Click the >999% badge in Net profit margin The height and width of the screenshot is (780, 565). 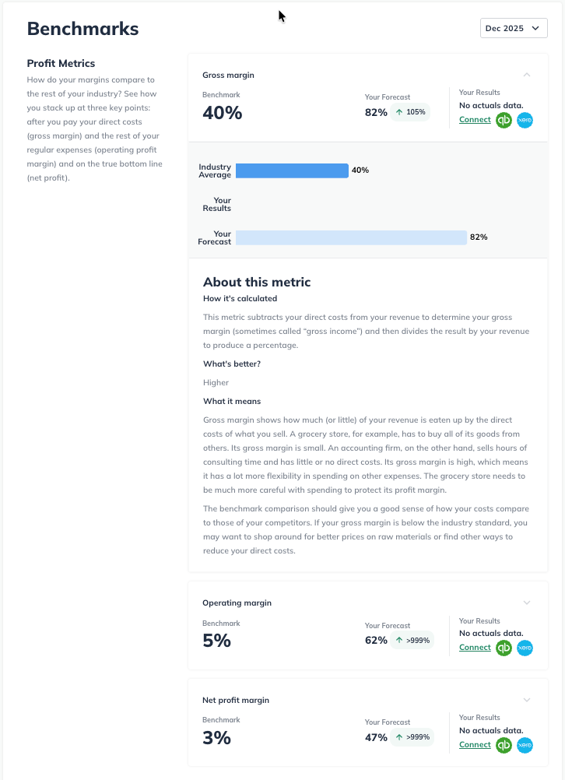(411, 736)
